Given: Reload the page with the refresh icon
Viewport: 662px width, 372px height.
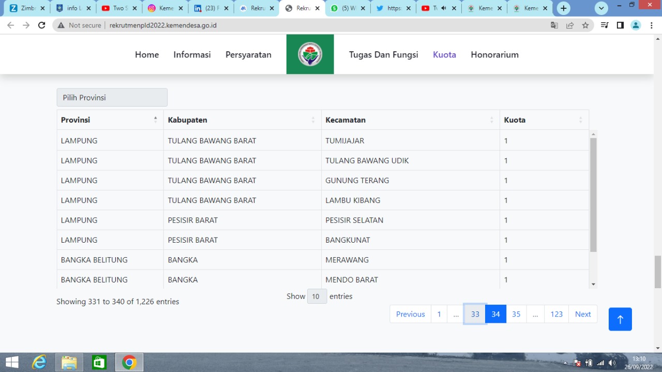Looking at the screenshot, I should coord(42,25).
